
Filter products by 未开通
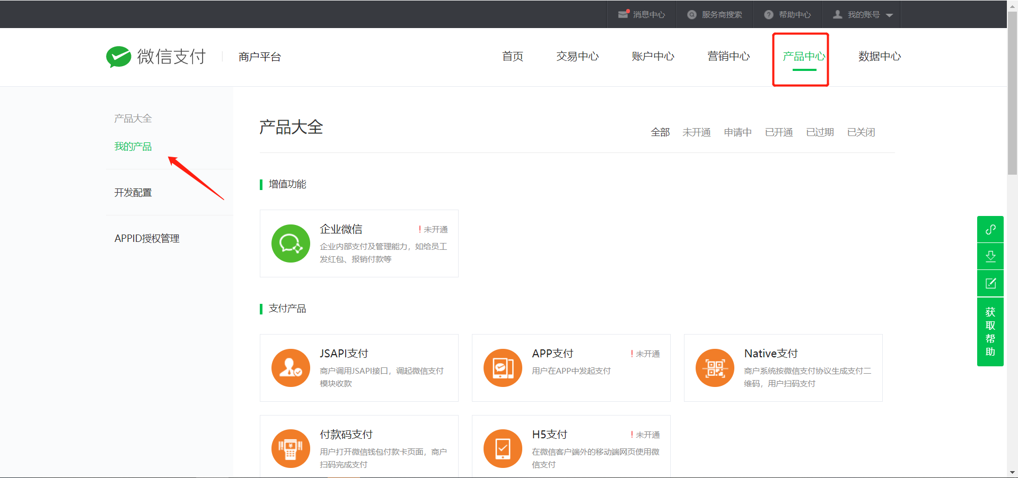click(696, 132)
